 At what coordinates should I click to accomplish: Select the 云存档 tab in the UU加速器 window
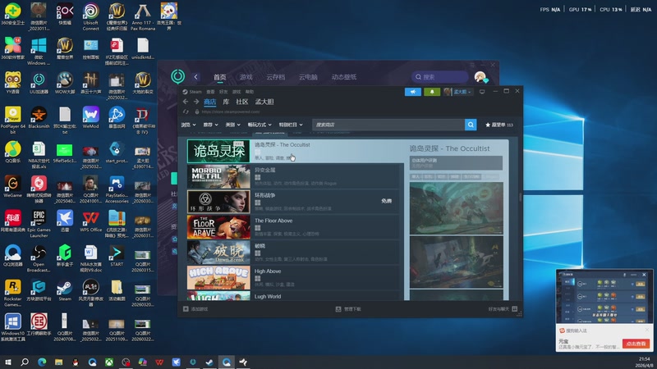(275, 77)
